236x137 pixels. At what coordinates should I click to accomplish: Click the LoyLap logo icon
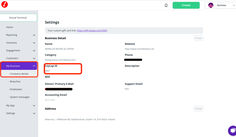[x=4, y=4]
